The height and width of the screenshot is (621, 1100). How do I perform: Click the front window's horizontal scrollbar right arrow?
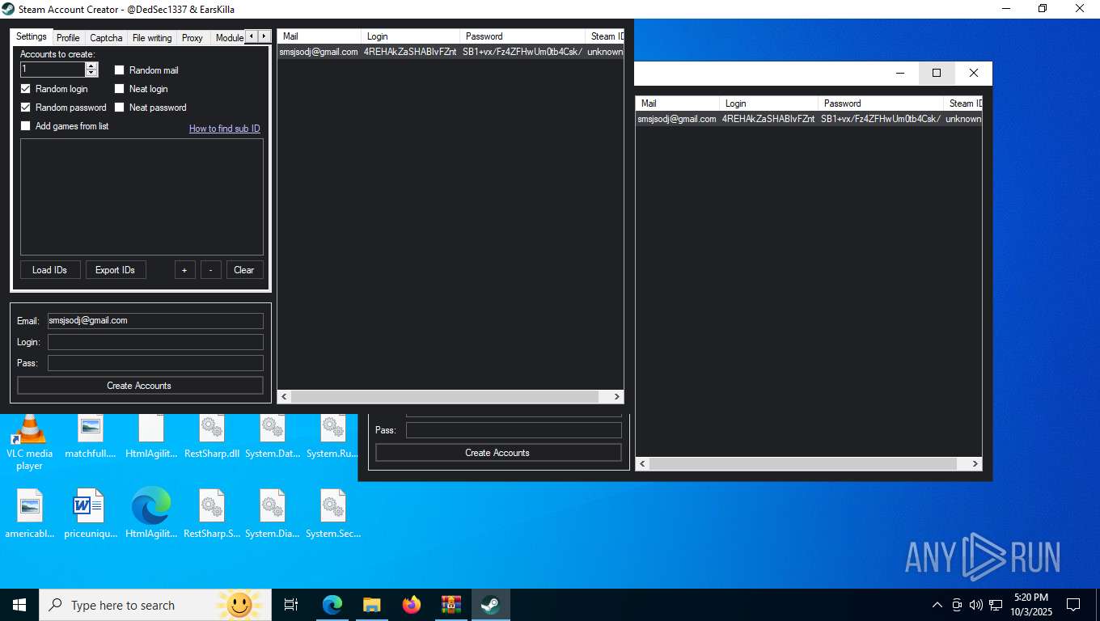(x=616, y=396)
